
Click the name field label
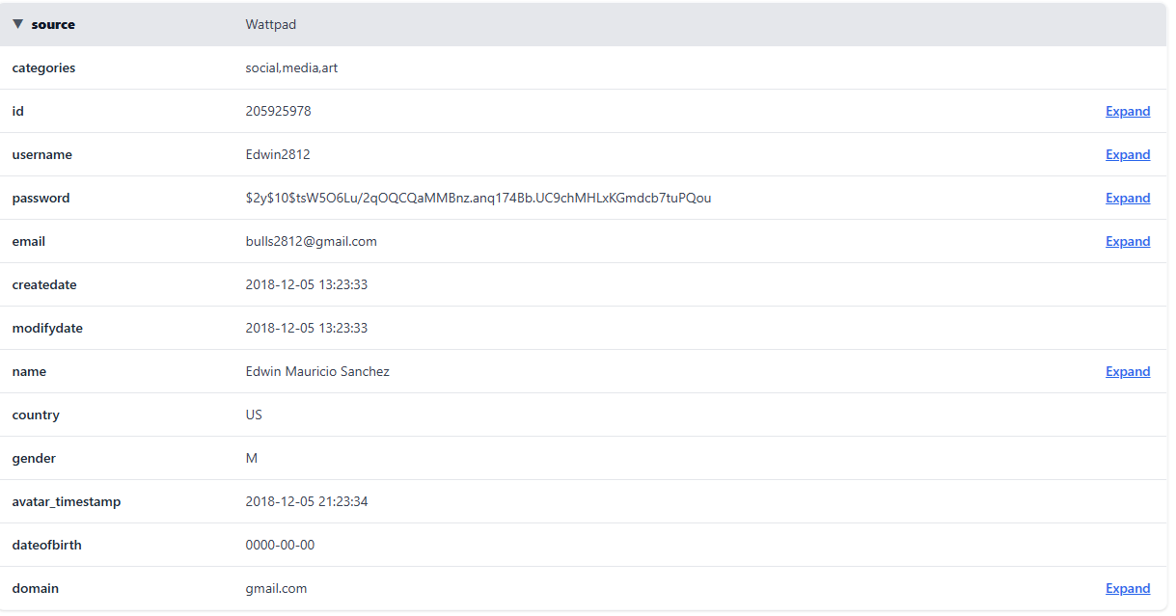point(29,371)
